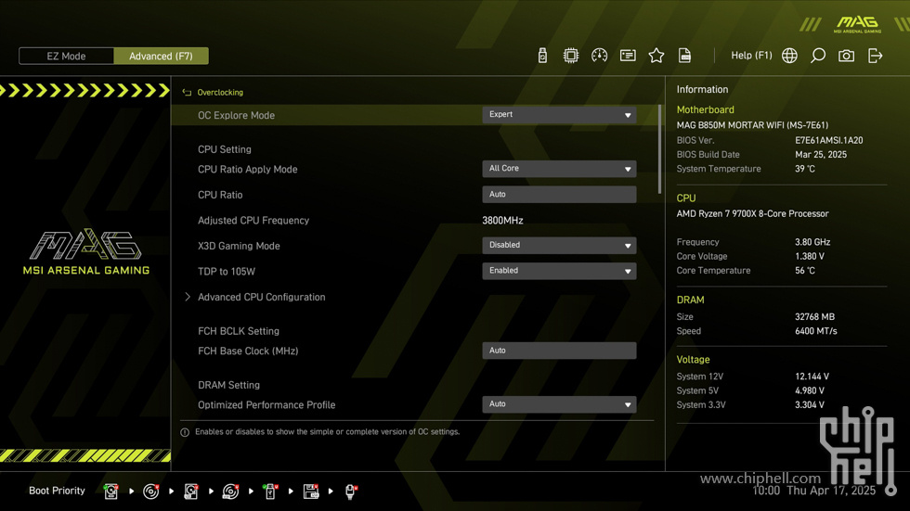Click the Overclocking breadcrumb label
Screen dimensions: 910x511
(x=220, y=92)
